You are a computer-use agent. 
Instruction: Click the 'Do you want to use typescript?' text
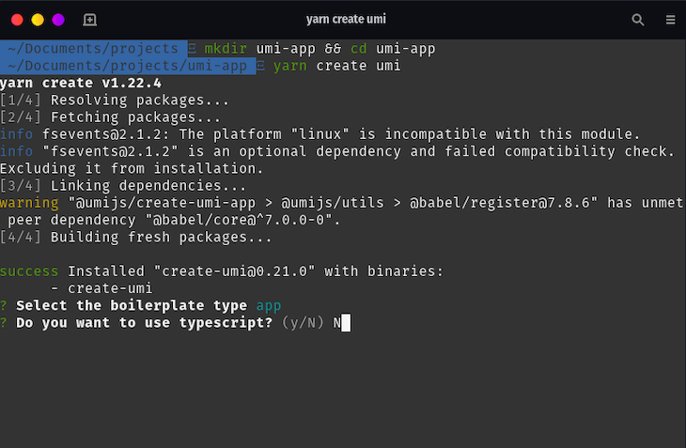click(x=145, y=323)
